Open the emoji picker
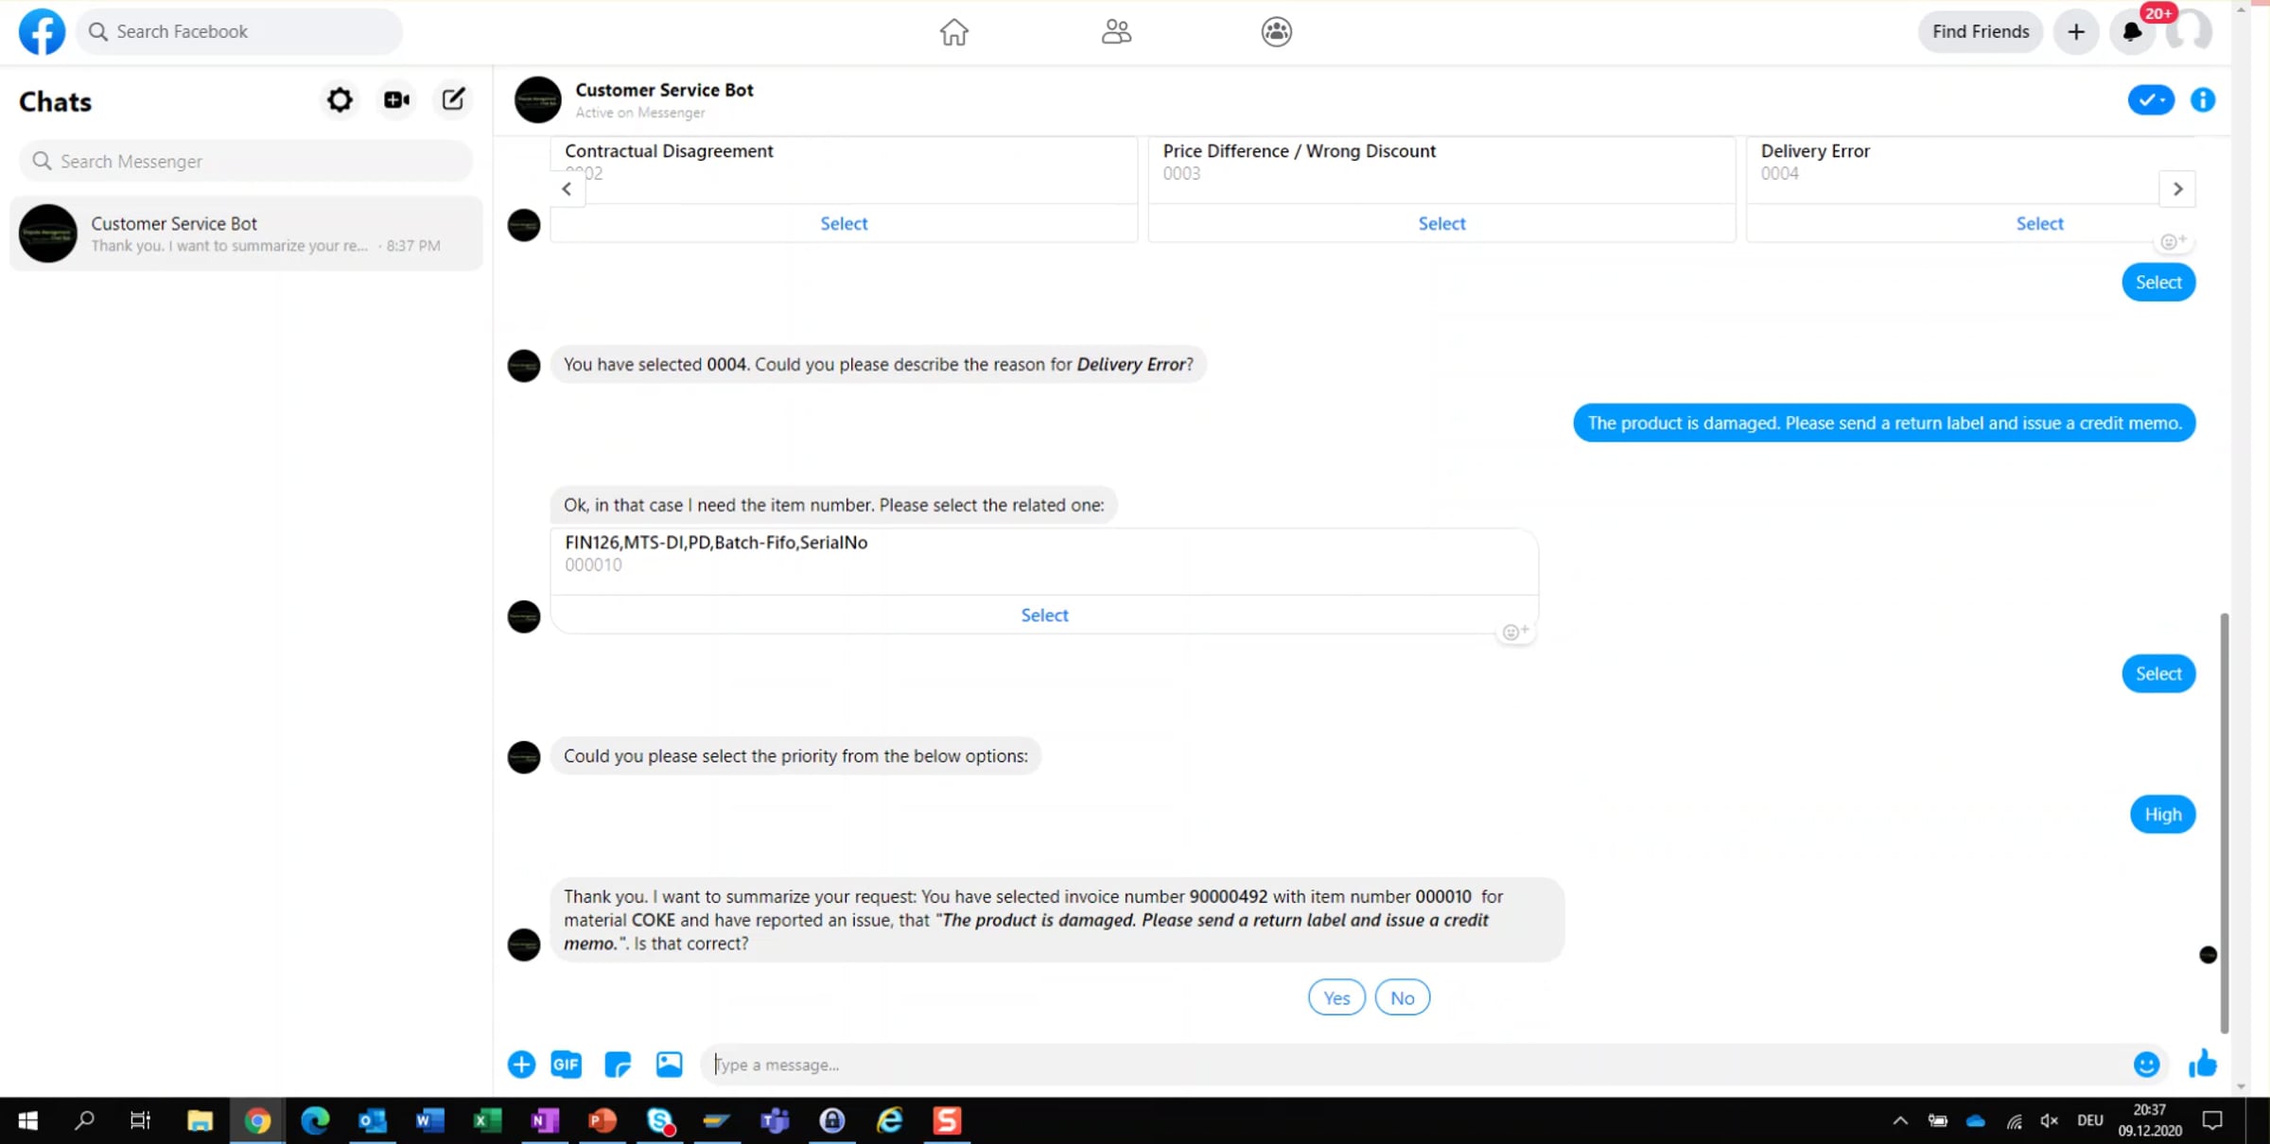 coord(2146,1065)
